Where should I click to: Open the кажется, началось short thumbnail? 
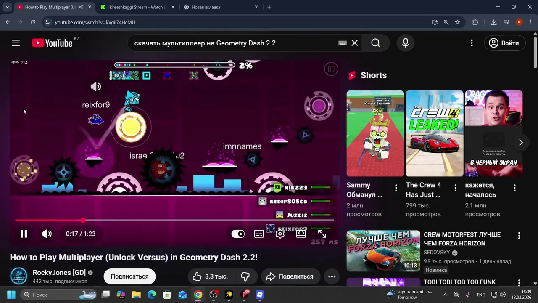point(493,133)
